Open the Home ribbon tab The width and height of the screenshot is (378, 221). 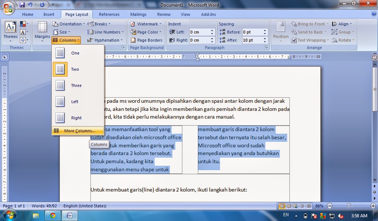(28, 14)
